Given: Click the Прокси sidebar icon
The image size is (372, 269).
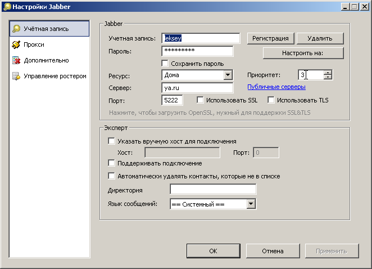Looking at the screenshot, I should 17,44.
